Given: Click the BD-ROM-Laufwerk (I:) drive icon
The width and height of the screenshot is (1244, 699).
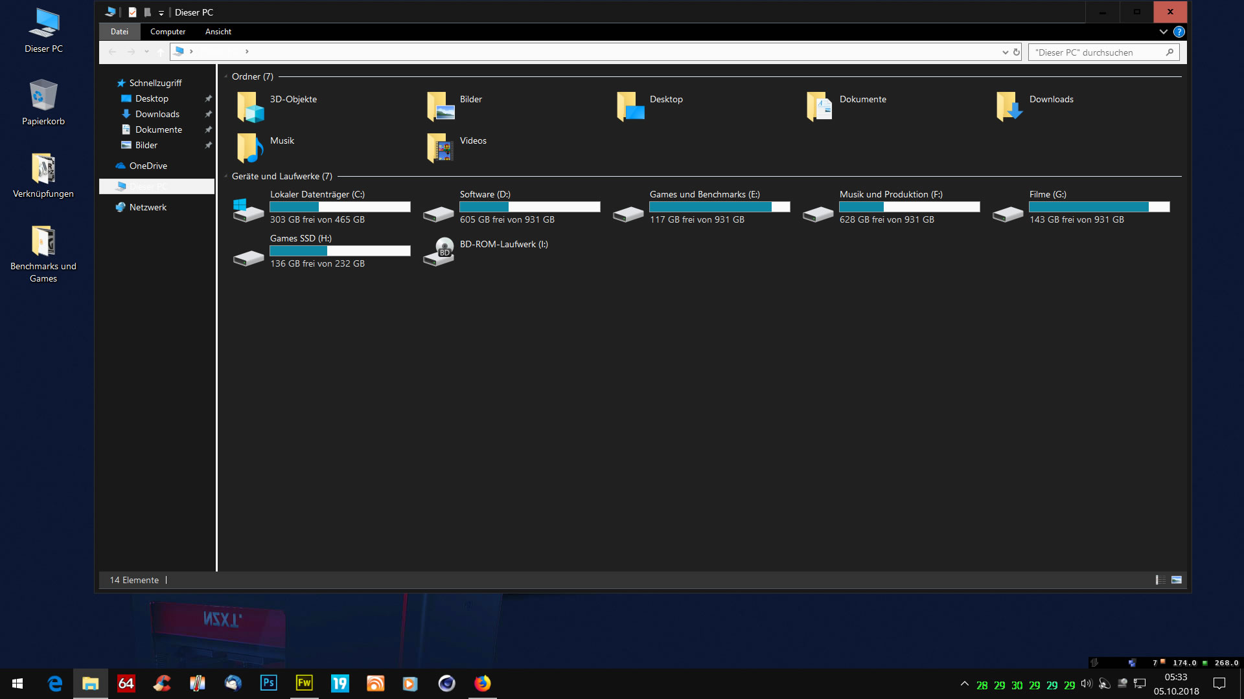Looking at the screenshot, I should pyautogui.click(x=439, y=251).
